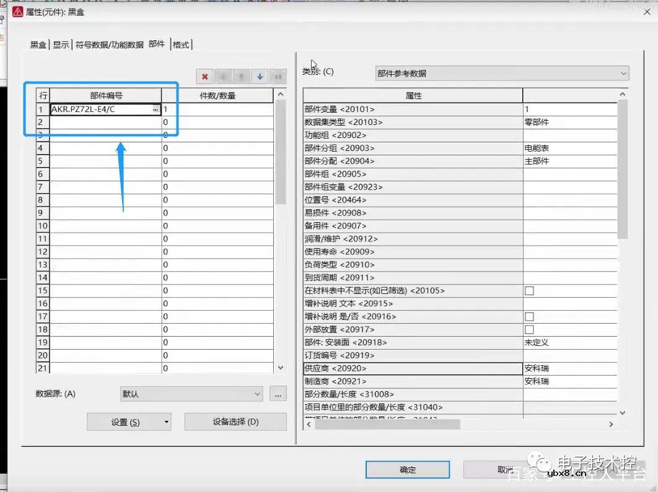Click the 确定 button
This screenshot has height=492, width=658.
[x=408, y=470]
